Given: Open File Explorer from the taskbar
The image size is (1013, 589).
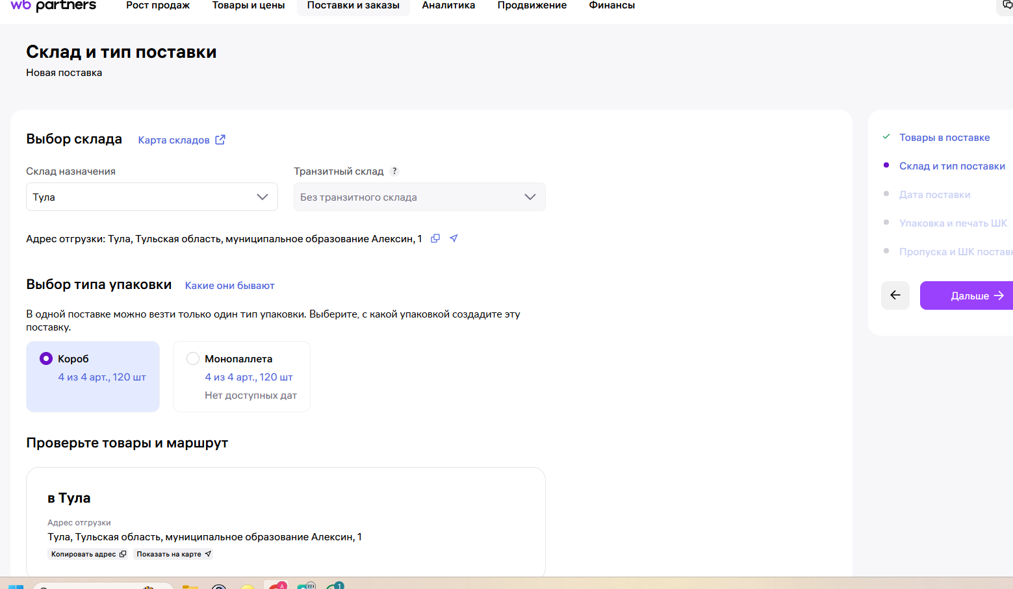Looking at the screenshot, I should click(190, 586).
